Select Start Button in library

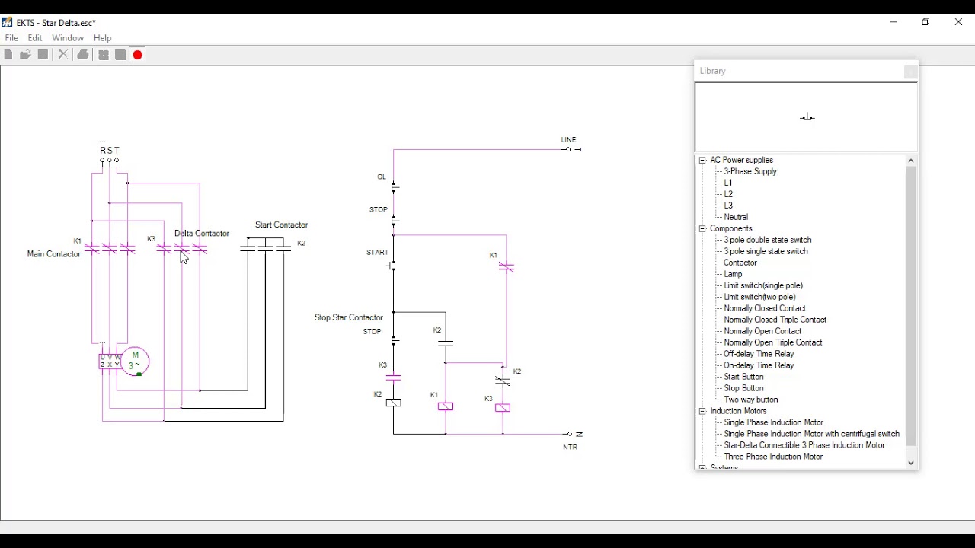pos(744,378)
